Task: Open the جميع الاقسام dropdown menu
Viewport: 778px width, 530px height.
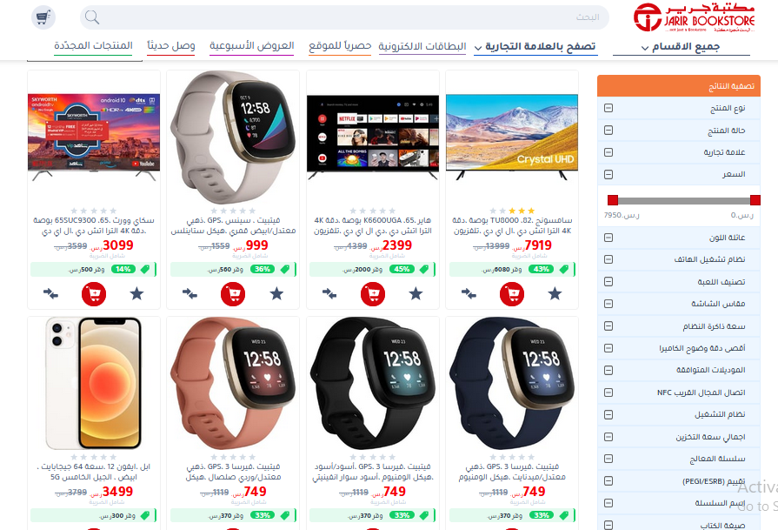Action: click(682, 47)
